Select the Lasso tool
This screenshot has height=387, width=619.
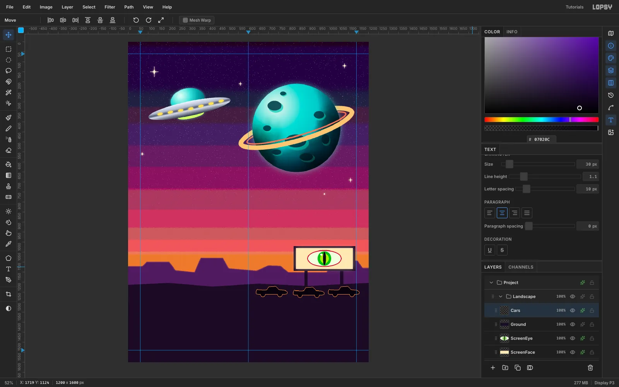coord(9,71)
